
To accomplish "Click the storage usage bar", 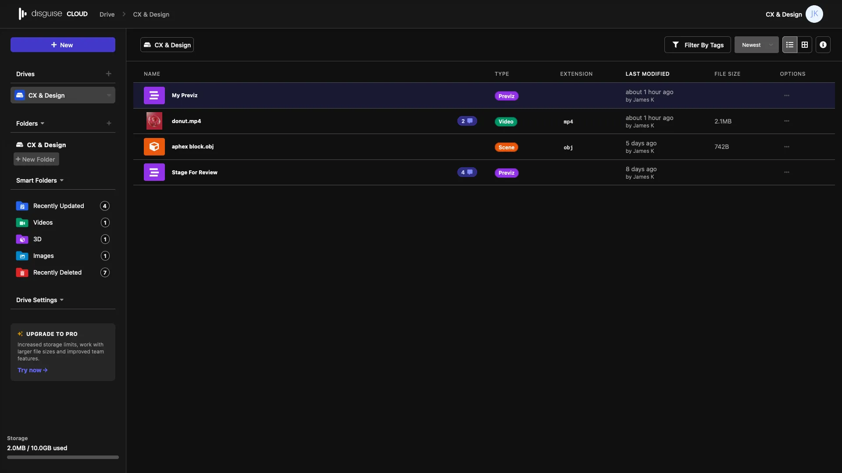I will (62, 457).
